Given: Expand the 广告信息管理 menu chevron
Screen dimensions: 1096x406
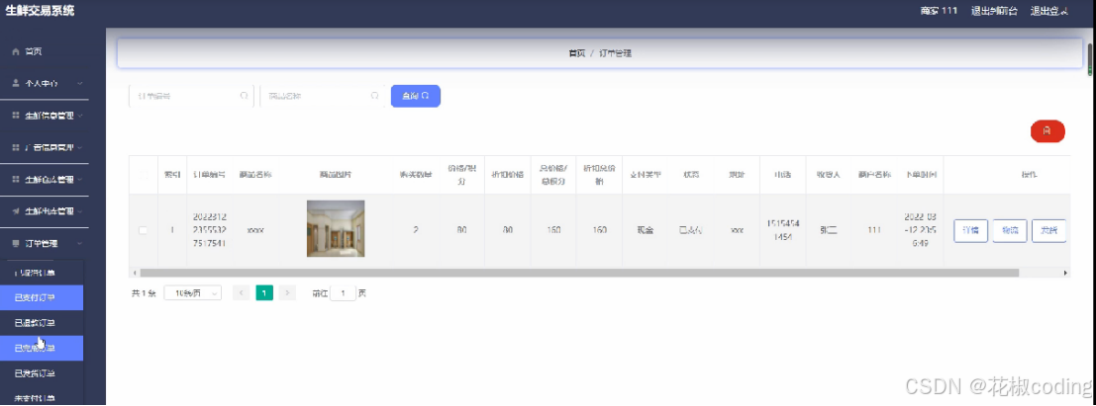Looking at the screenshot, I should click(x=80, y=147).
